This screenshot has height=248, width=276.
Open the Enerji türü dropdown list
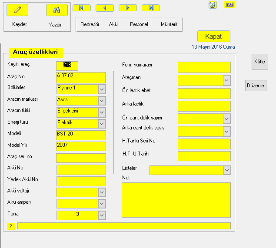(102, 124)
